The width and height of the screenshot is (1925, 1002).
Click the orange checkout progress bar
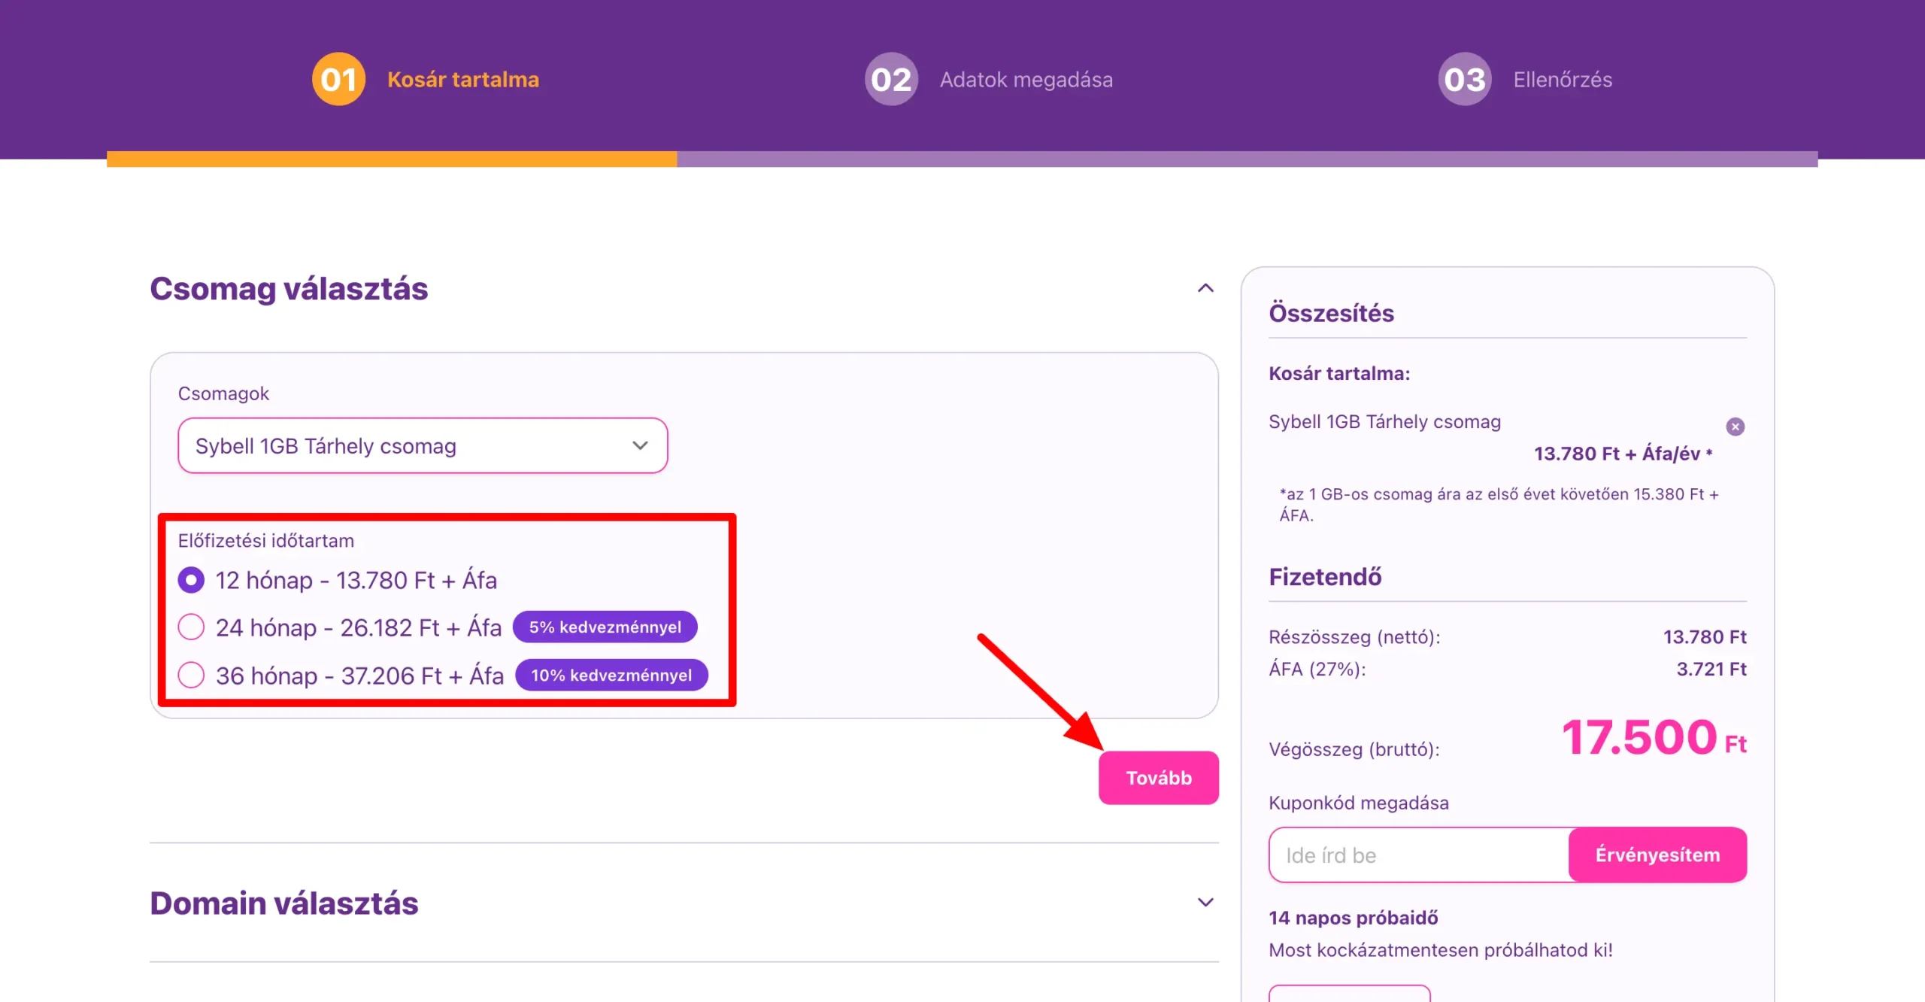392,159
